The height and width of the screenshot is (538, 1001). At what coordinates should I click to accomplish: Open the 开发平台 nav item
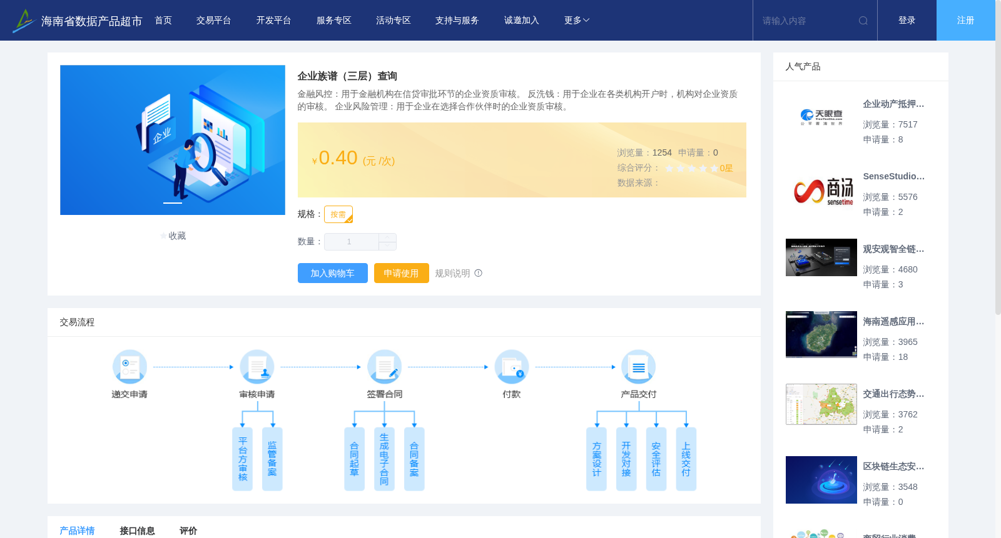274,21
